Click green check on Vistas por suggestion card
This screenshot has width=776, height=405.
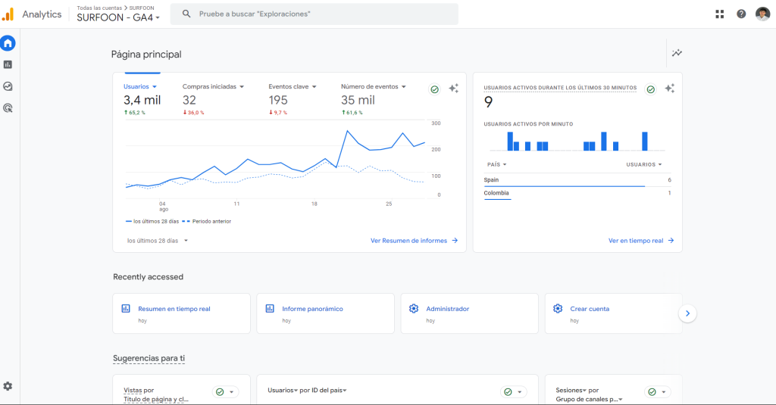[220, 392]
